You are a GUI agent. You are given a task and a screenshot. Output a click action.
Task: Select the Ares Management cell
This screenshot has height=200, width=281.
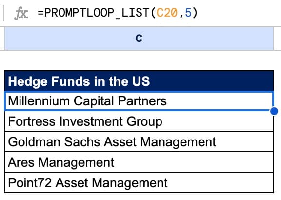point(139,162)
